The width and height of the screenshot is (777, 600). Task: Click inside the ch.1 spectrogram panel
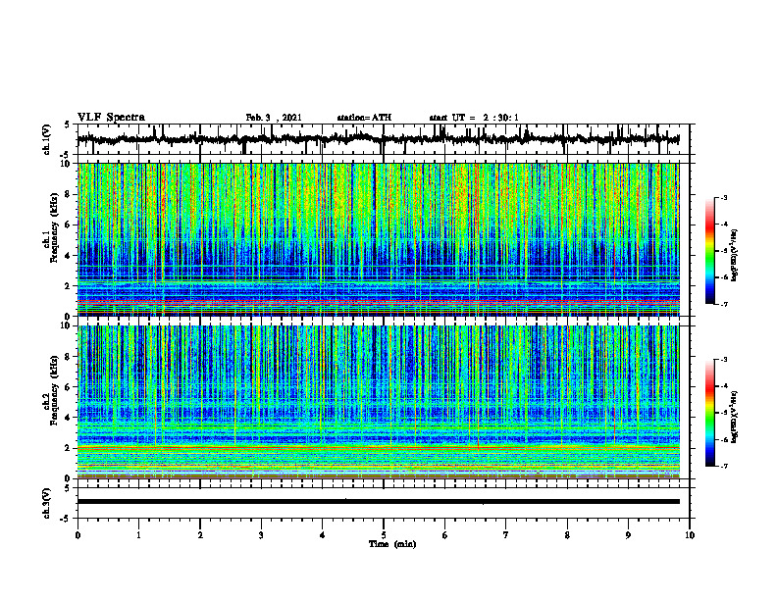[x=378, y=239]
